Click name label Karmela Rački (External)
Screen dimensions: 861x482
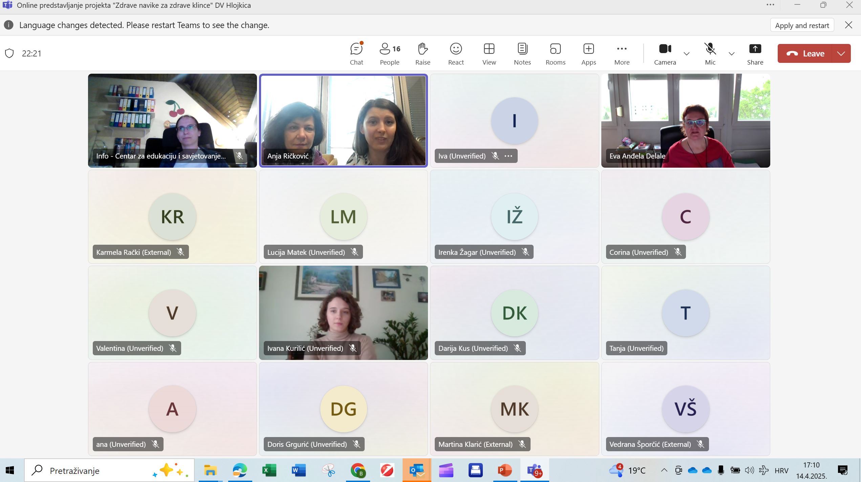click(133, 252)
